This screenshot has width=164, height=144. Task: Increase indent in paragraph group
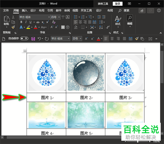[x=104, y=17]
